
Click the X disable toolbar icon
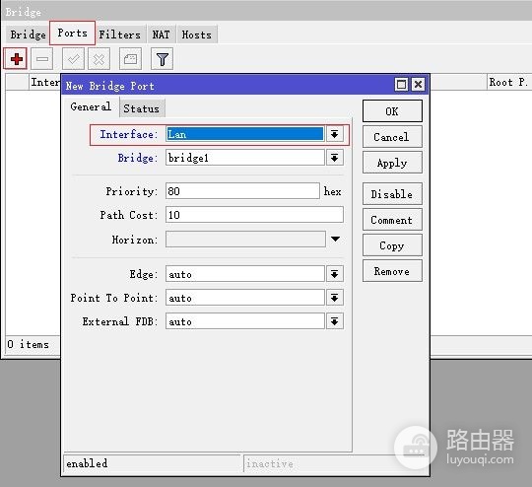(100, 59)
